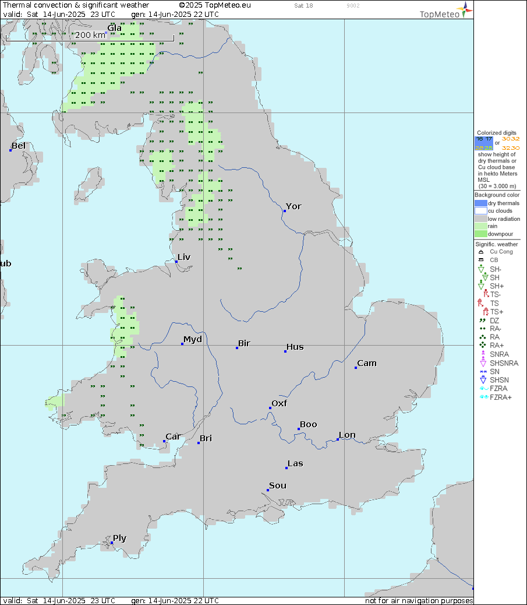Click the SHSNRA sleet shower symbol
Screen dimensions: 527x605
pos(483,363)
